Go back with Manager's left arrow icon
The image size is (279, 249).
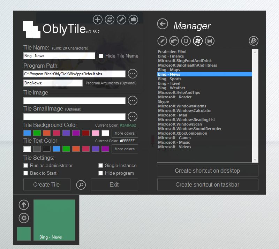[163, 24]
